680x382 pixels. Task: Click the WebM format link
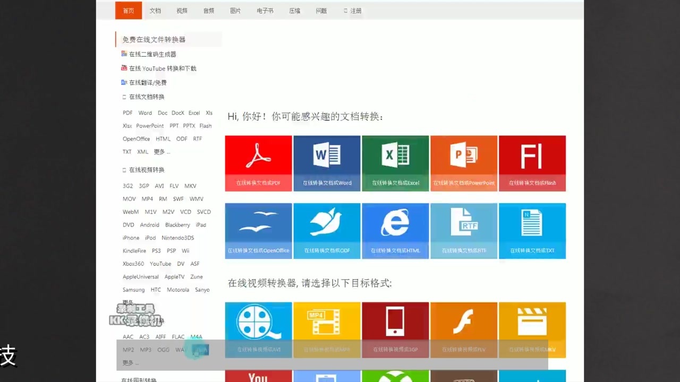pyautogui.click(x=131, y=212)
